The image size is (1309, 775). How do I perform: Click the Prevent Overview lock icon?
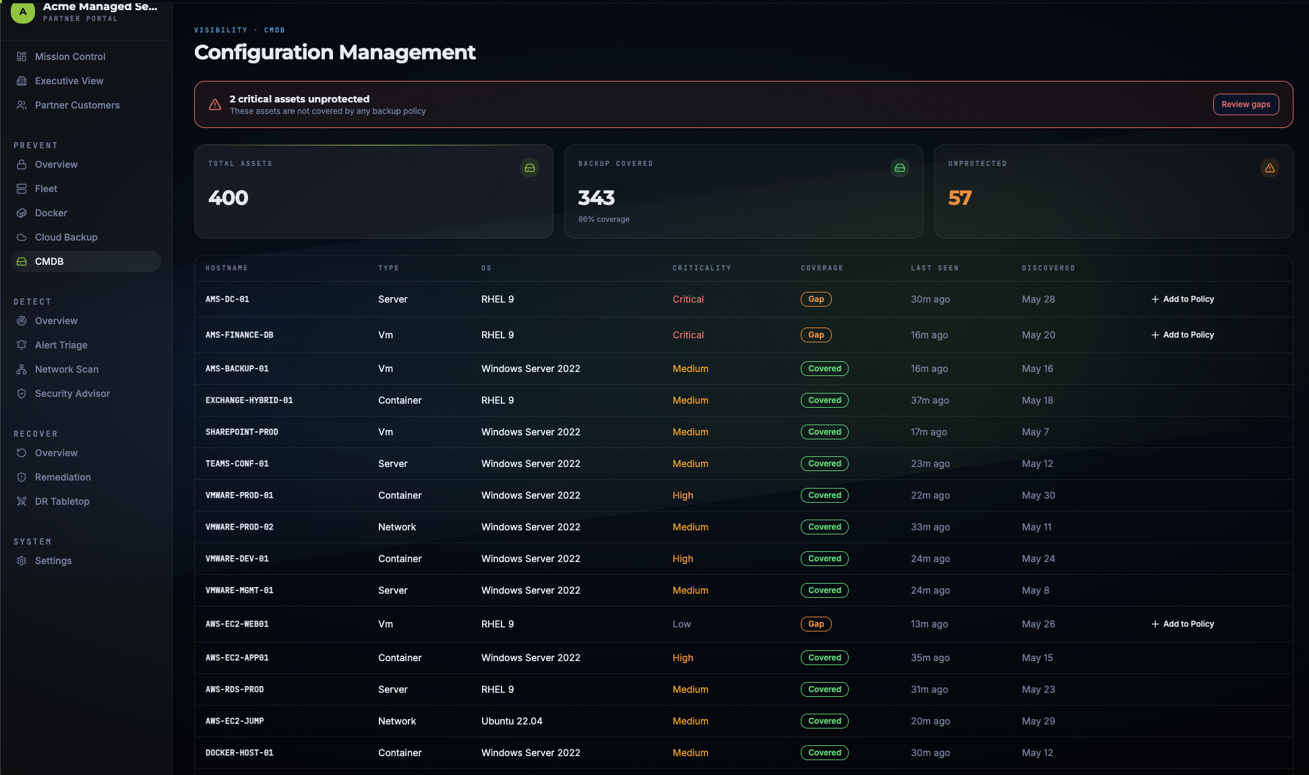(22, 164)
